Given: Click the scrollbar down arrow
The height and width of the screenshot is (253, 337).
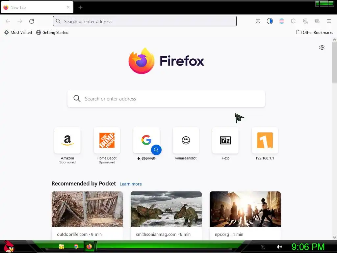Looking at the screenshot, I should click(x=334, y=238).
